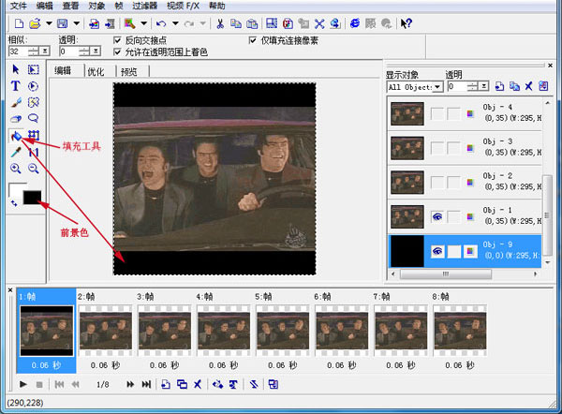
Task: Select the Transform tool
Action: click(34, 135)
